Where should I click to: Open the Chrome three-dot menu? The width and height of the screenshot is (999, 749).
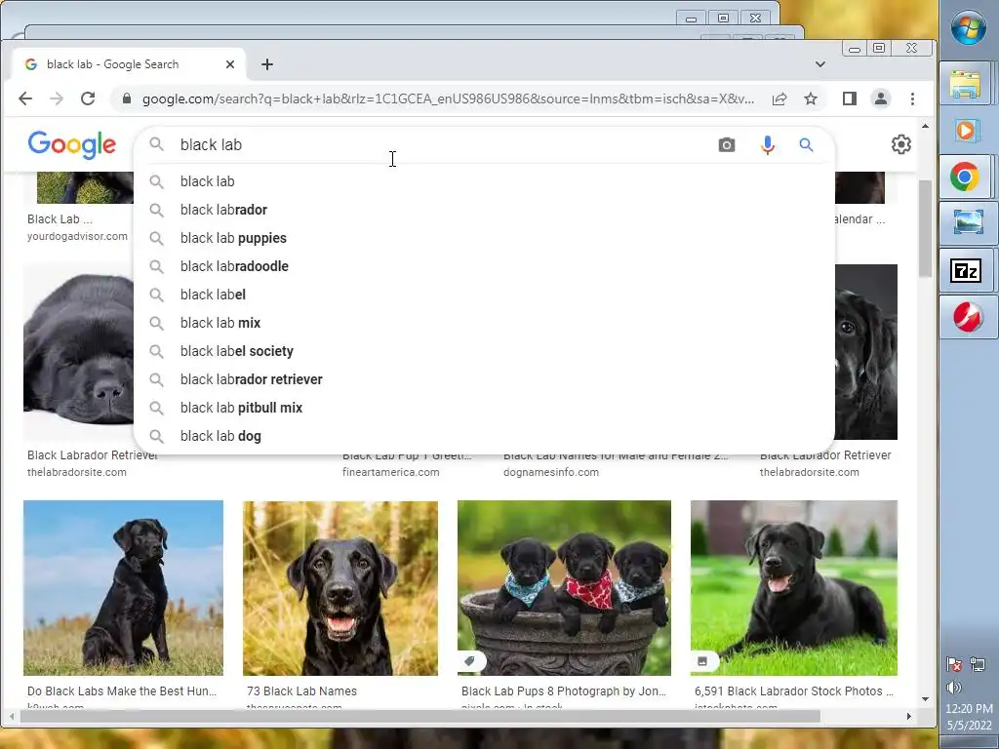point(912,99)
